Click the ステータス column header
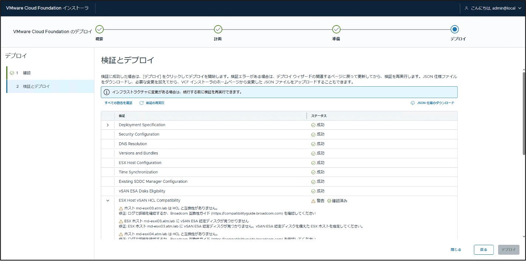The image size is (526, 261). [319, 116]
